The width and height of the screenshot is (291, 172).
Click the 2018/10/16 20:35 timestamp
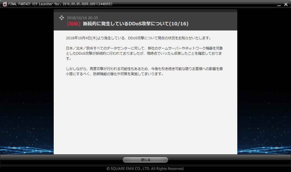[82, 18]
